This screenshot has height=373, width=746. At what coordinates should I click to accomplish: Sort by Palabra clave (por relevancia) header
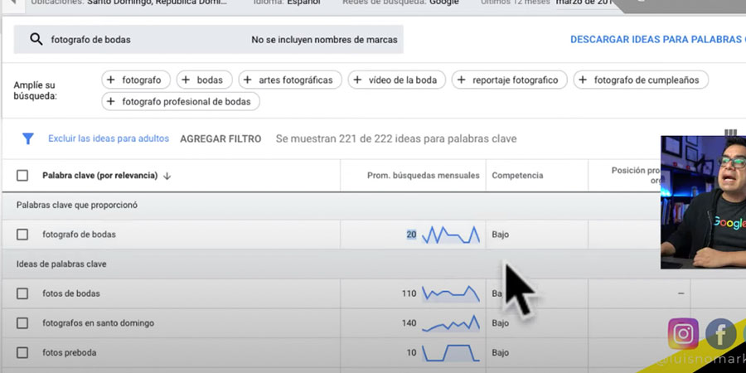click(x=100, y=176)
